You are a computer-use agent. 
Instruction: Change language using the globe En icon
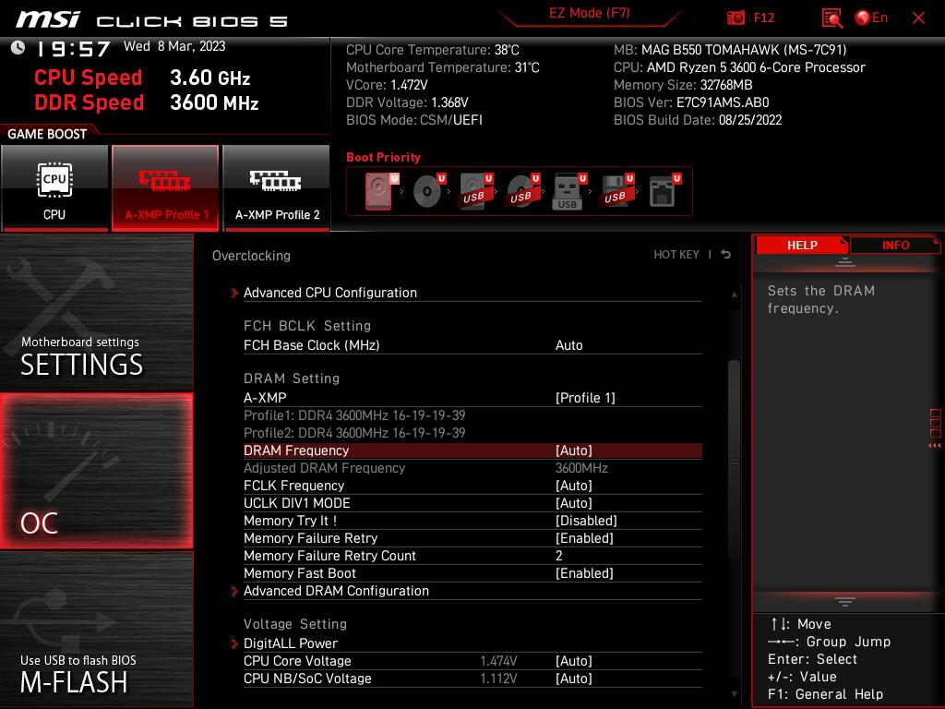[871, 18]
